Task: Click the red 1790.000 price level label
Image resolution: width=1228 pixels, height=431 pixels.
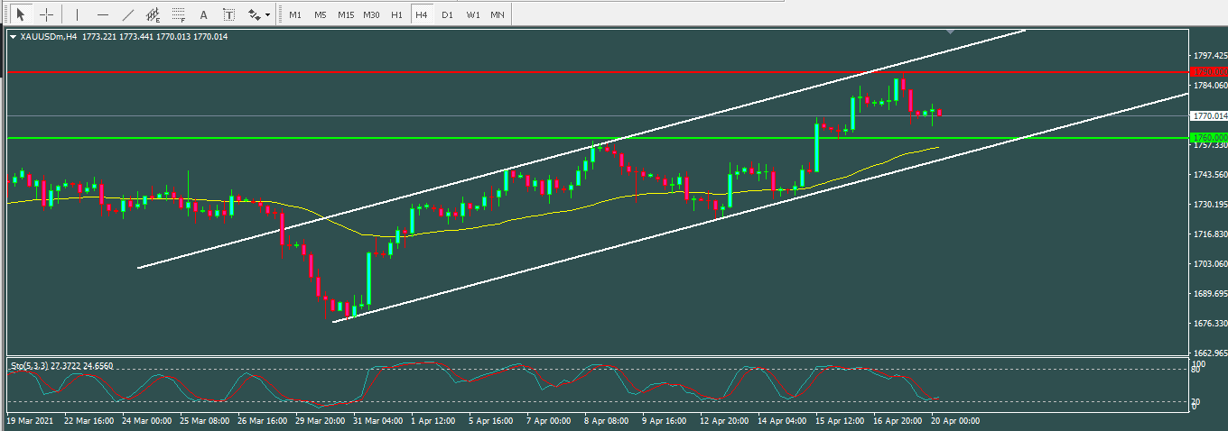Action: pos(1209,71)
